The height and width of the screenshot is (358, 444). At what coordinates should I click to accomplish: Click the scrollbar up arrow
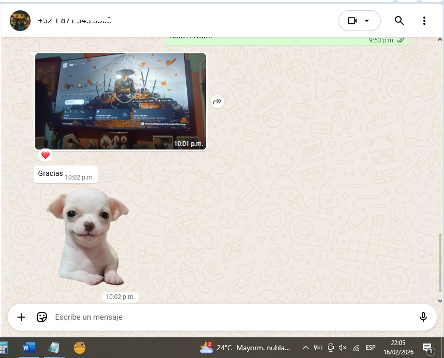[440, 40]
